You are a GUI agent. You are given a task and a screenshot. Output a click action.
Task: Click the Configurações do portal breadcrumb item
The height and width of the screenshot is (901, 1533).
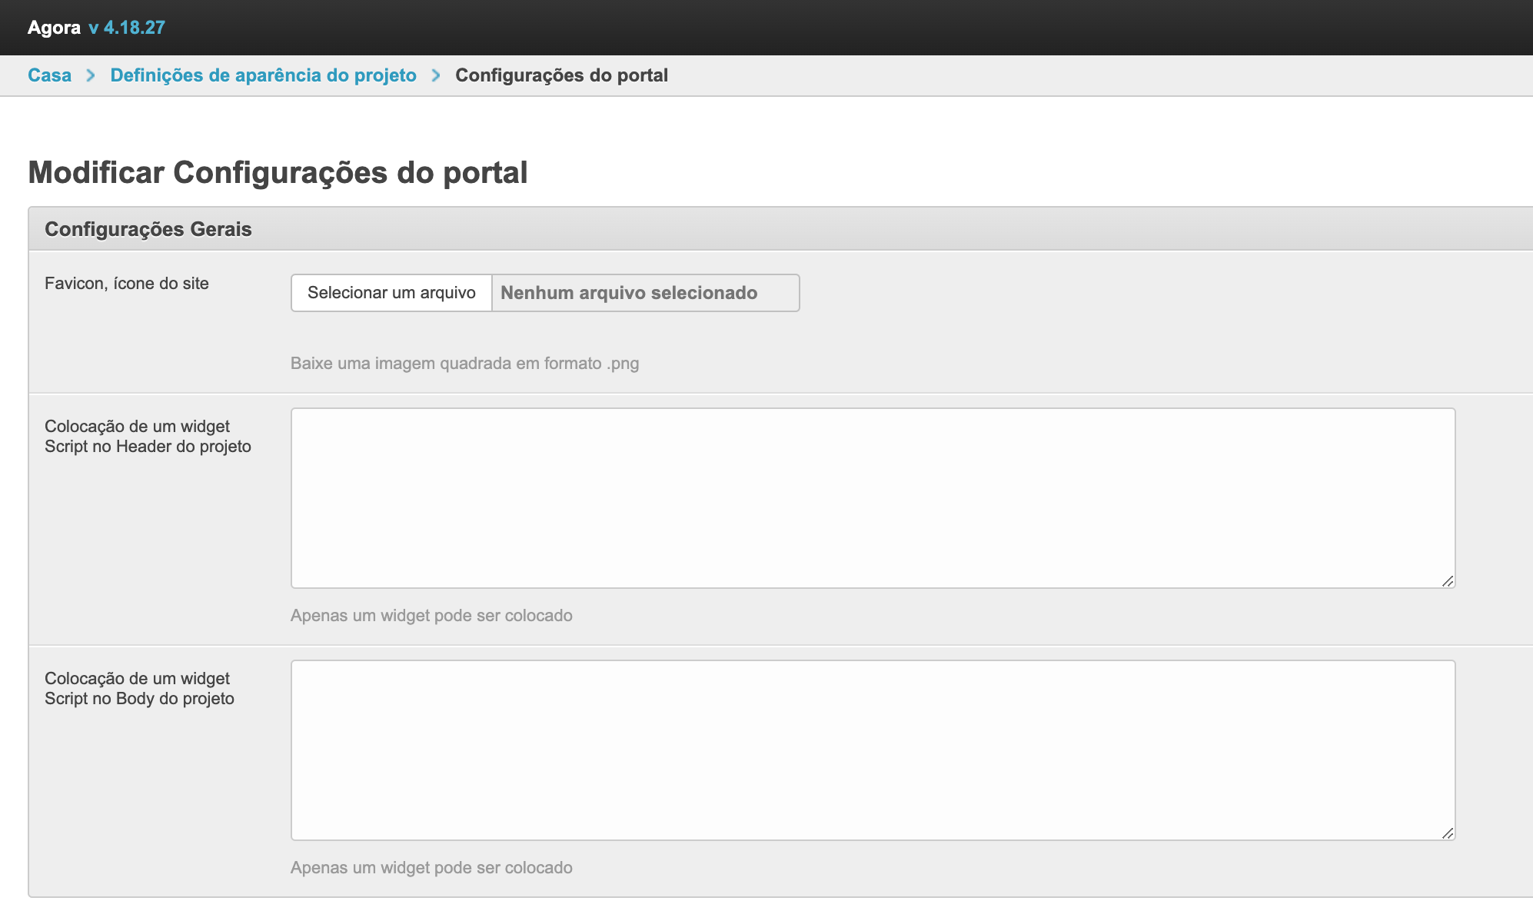pos(561,75)
